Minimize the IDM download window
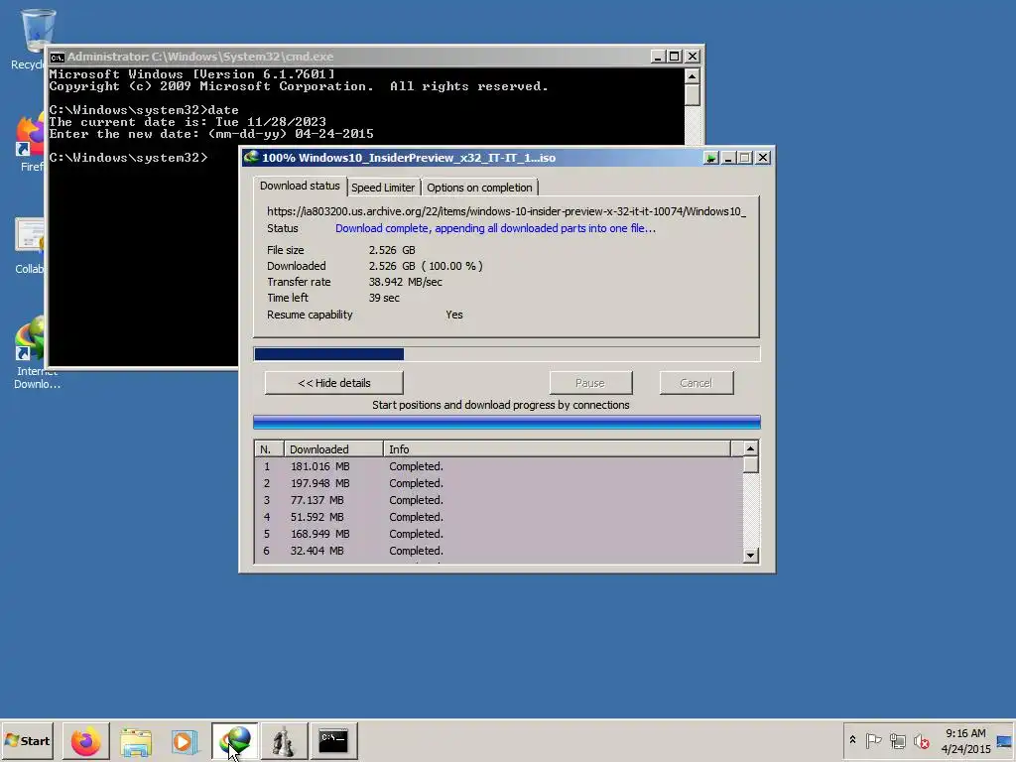Screen dimensions: 1016x762 point(728,158)
